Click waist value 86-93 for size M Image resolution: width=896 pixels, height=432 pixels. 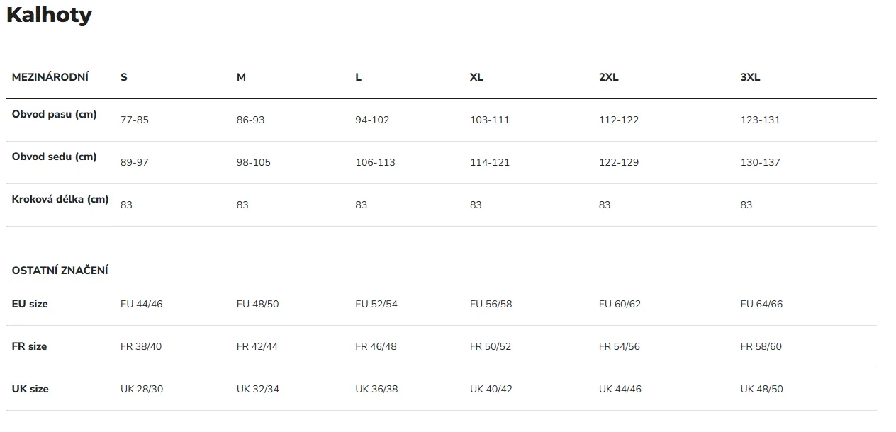coord(250,120)
